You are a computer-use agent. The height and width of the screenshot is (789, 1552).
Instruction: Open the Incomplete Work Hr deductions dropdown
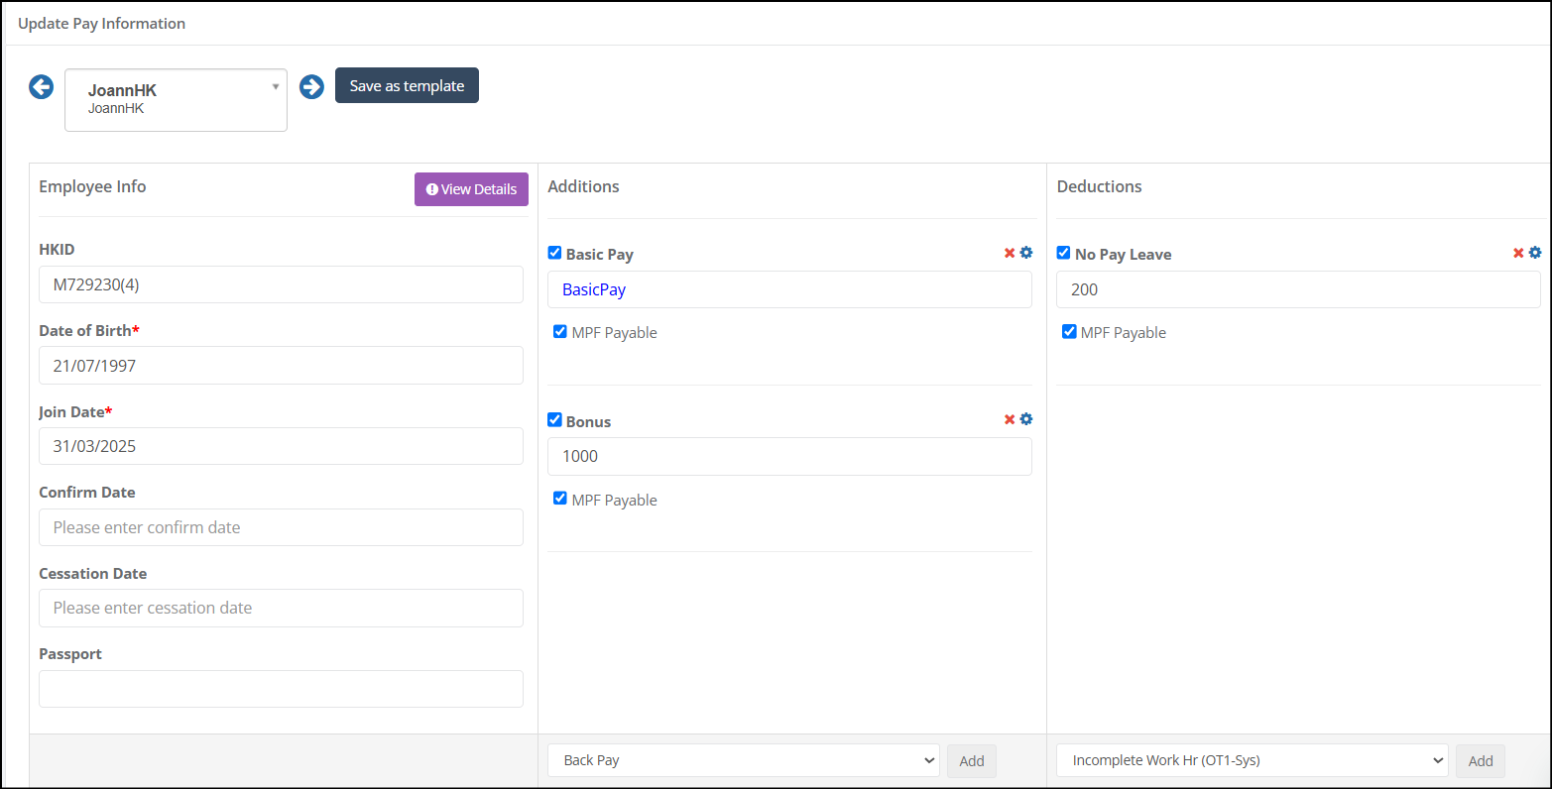pyautogui.click(x=1253, y=760)
